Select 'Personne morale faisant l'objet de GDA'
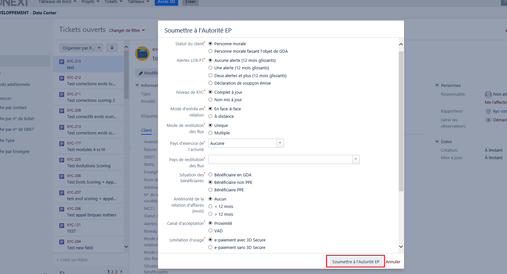The height and width of the screenshot is (274, 507). 210,51
